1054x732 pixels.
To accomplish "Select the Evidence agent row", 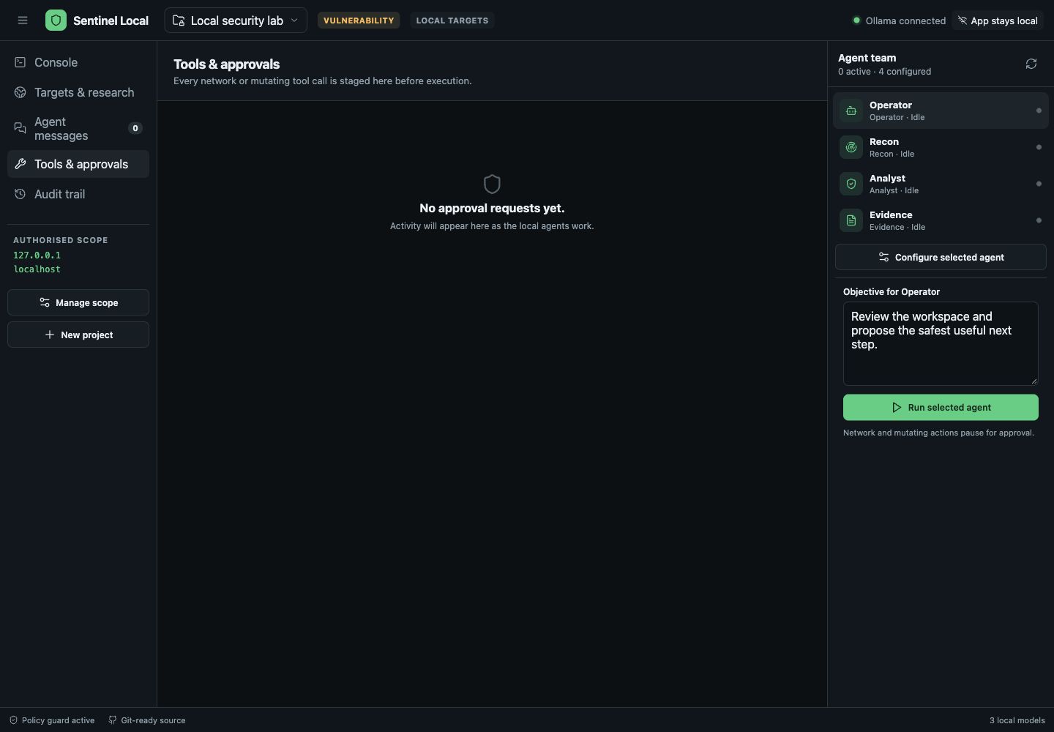I will [941, 220].
